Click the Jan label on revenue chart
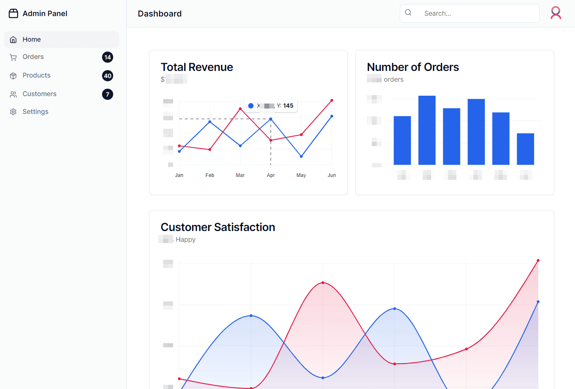This screenshot has height=389, width=575. click(179, 175)
